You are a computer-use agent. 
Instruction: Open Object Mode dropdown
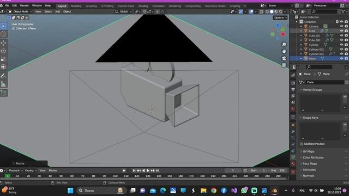pos(20,11)
